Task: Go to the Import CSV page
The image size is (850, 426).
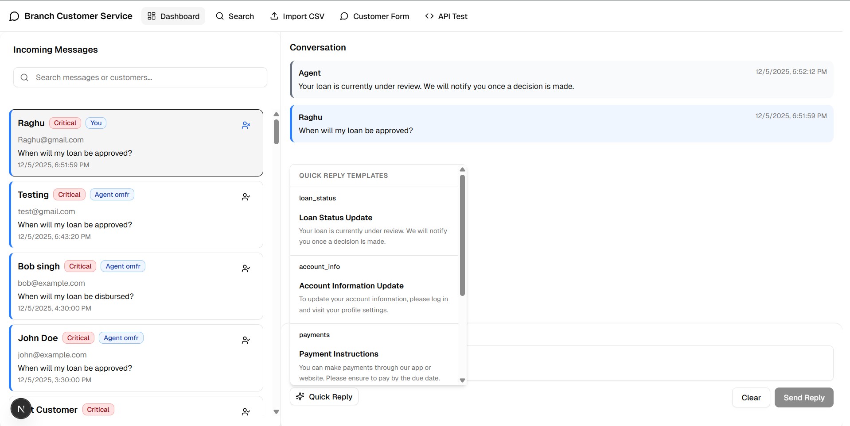Action: point(297,16)
